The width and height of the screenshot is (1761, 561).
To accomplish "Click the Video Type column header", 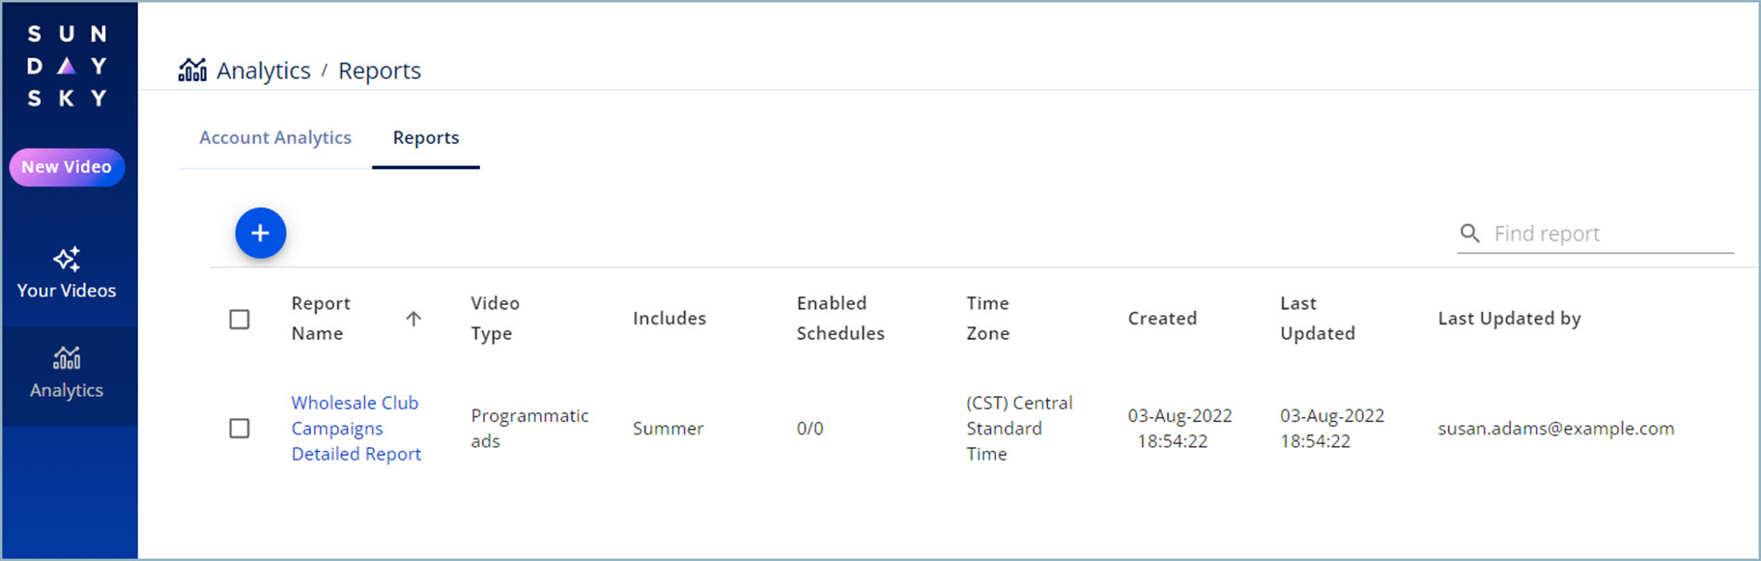I will (495, 318).
